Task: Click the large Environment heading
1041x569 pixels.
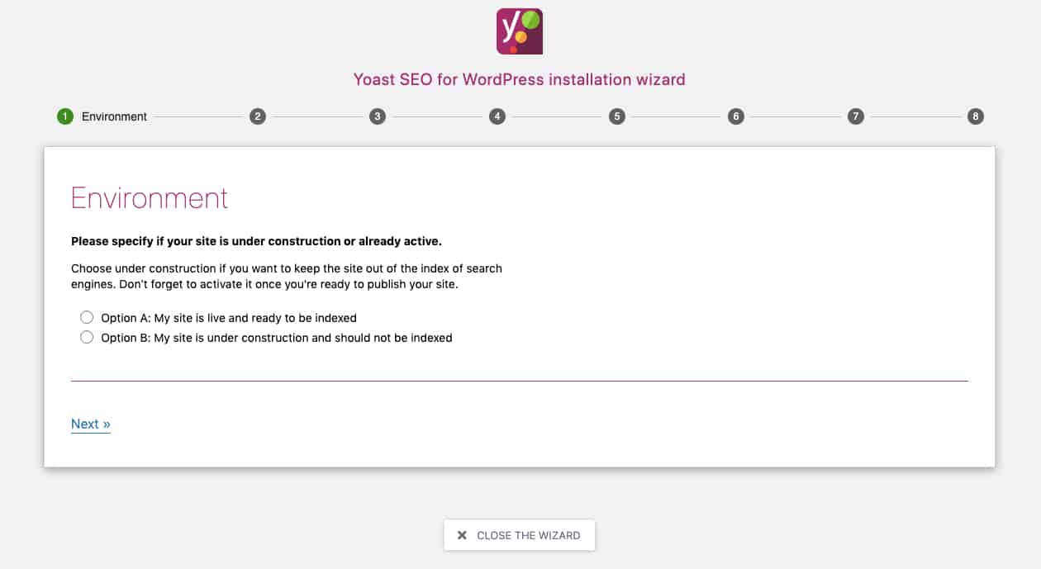Action: pyautogui.click(x=150, y=198)
